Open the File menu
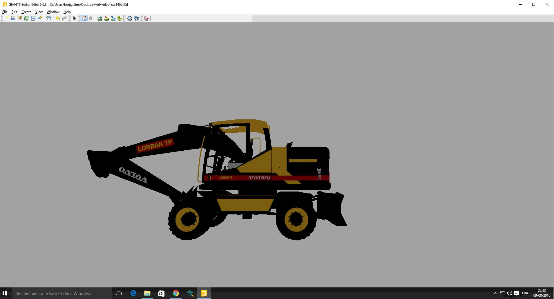Screen dimensions: 554x299 [x=5, y=12]
